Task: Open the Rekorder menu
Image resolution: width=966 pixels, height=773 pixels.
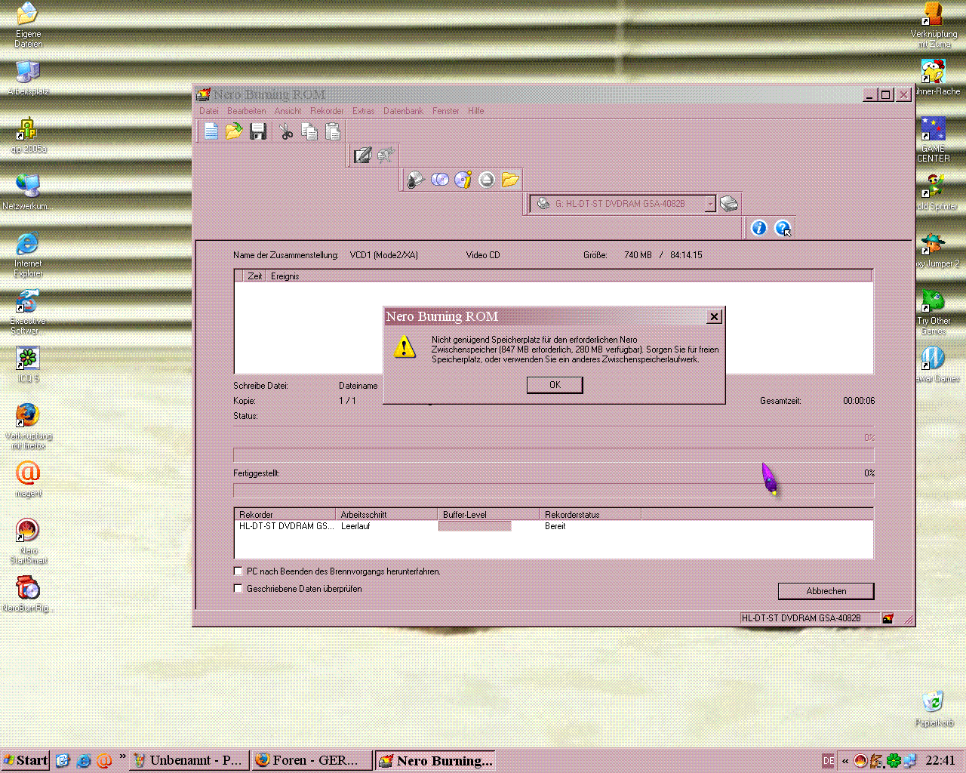Action: click(327, 111)
